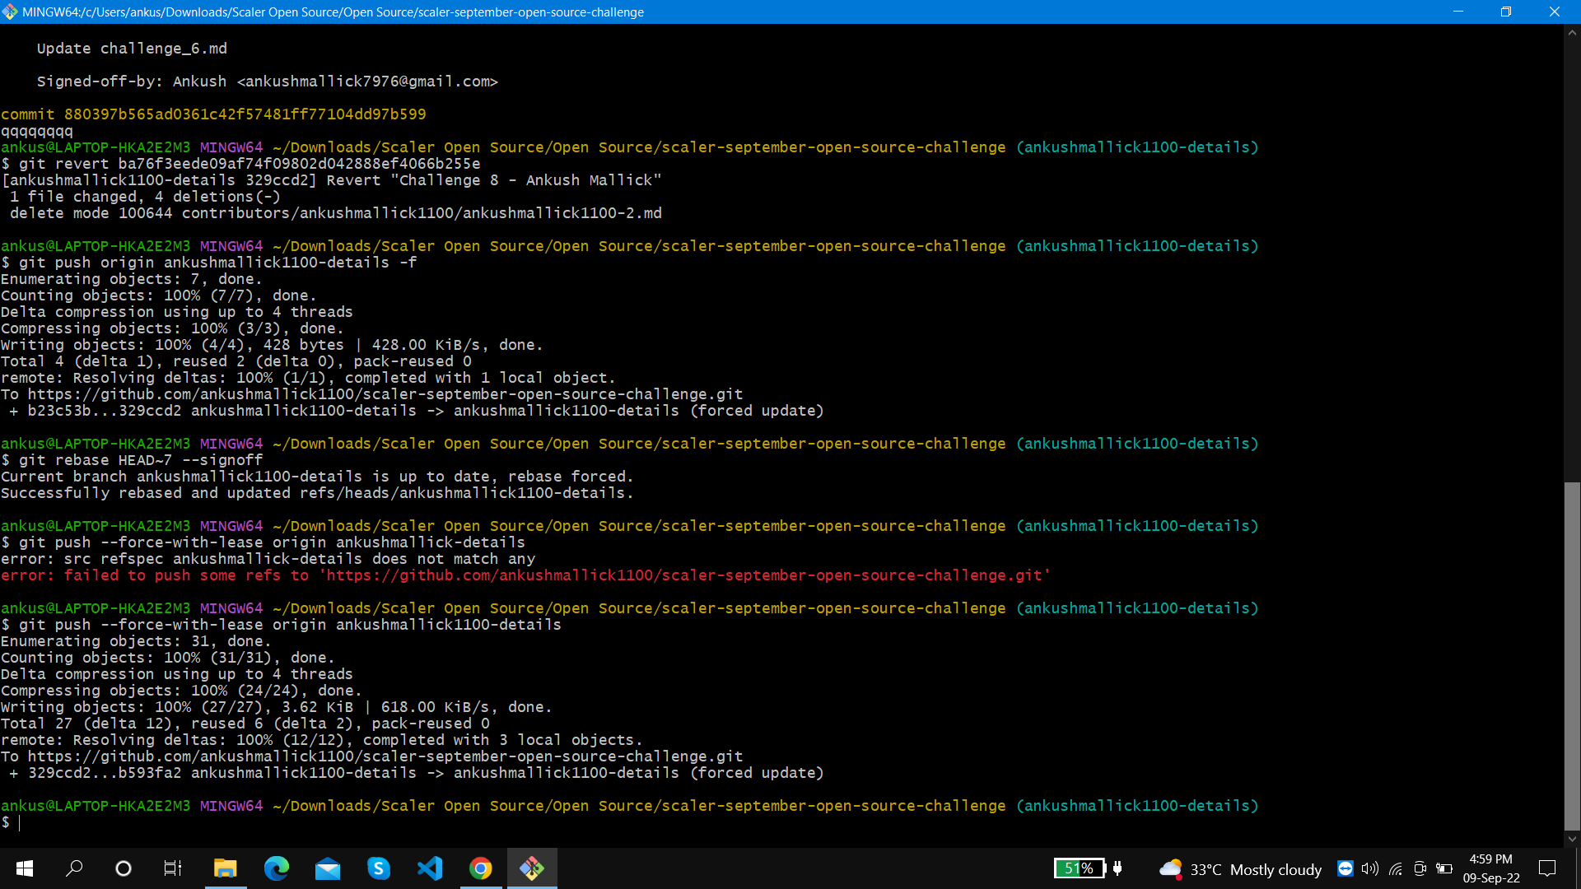Open Windows Search from the taskbar

pyautogui.click(x=74, y=868)
